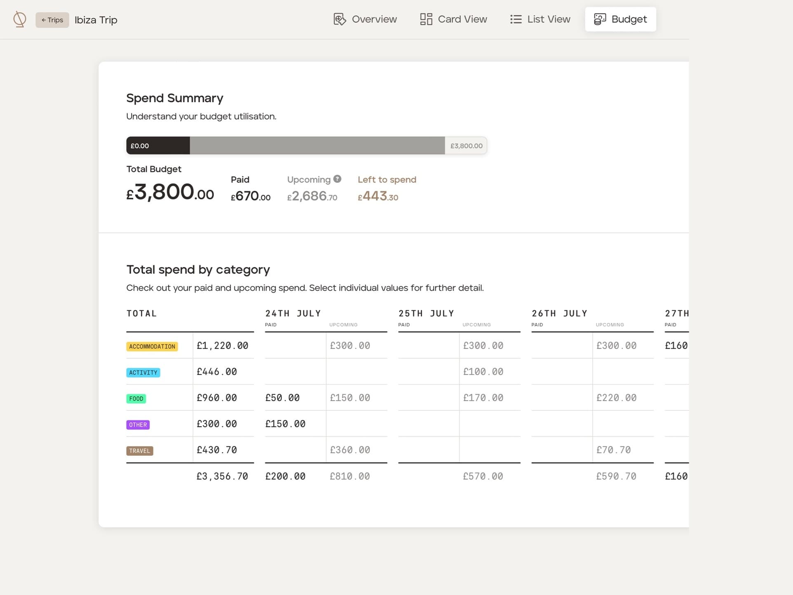Click Other total £300.00
Viewport: 793px width, 595px height.
pyautogui.click(x=217, y=424)
